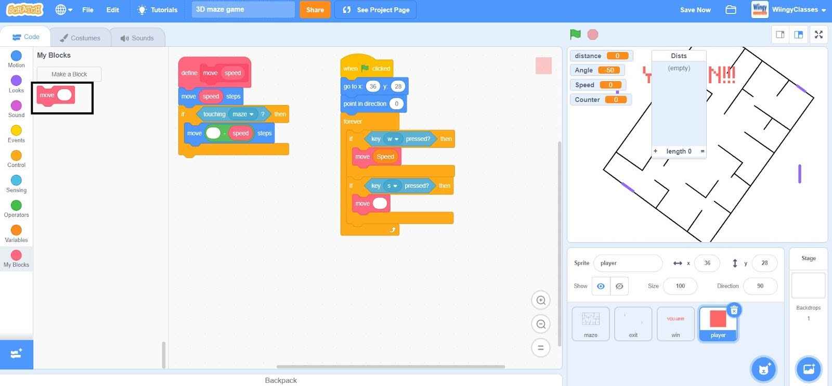Click the Size field showing 100

click(x=680, y=286)
